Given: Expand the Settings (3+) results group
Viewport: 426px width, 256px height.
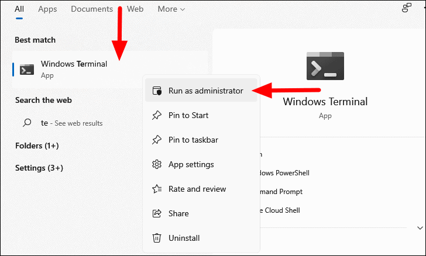Looking at the screenshot, I should (39, 168).
